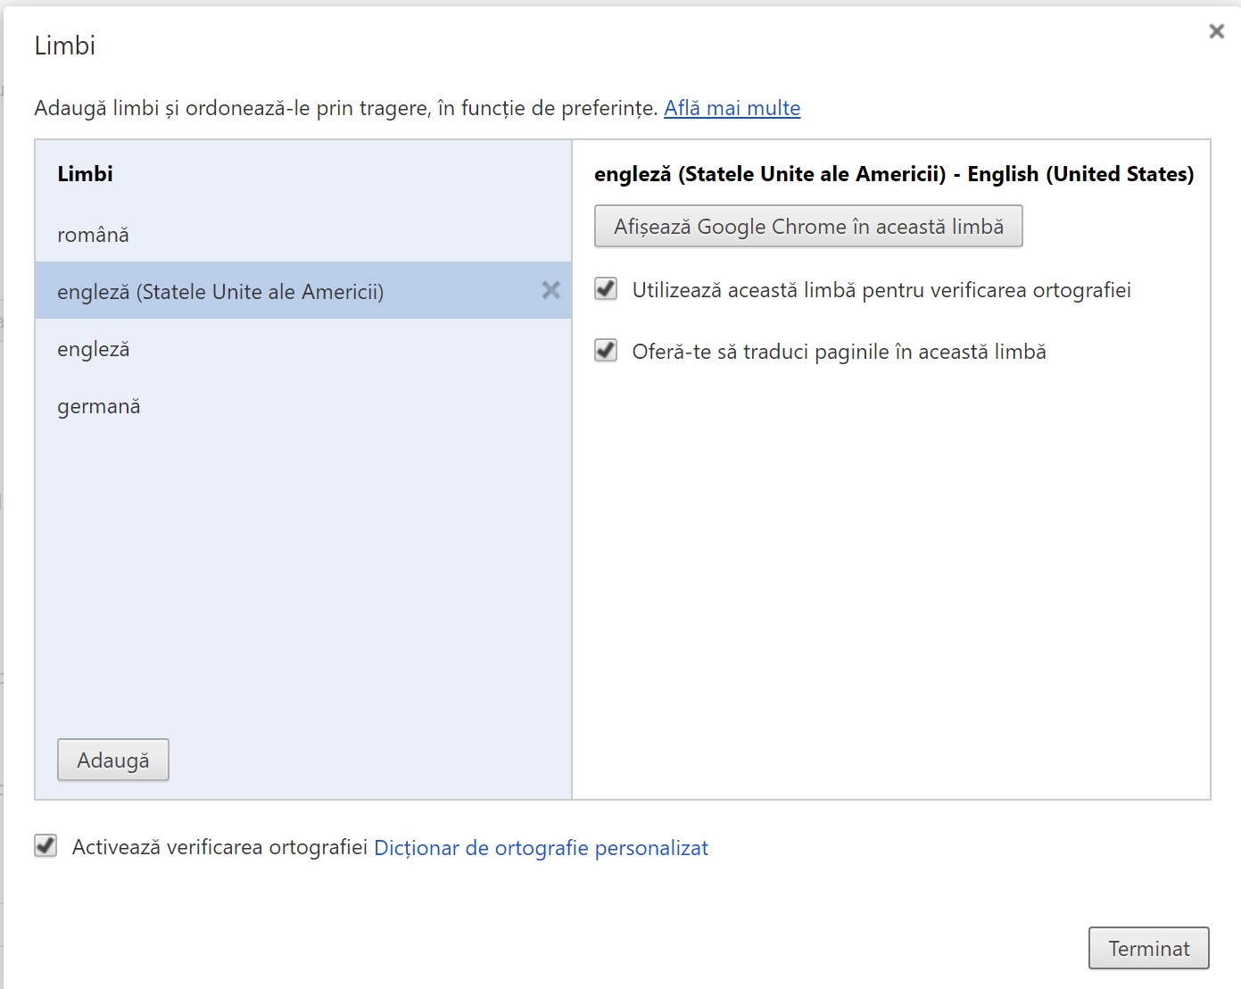This screenshot has width=1241, height=989.
Task: Pick 'germană' in the languages list
Action: (99, 406)
